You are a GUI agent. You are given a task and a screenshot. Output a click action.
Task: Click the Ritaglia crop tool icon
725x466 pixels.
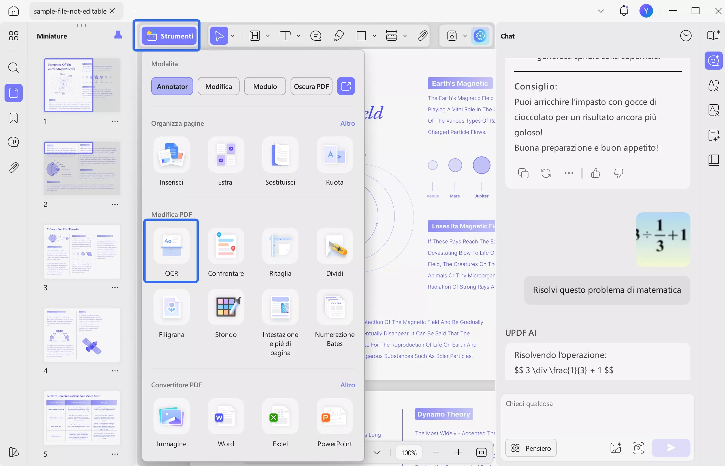click(x=280, y=246)
